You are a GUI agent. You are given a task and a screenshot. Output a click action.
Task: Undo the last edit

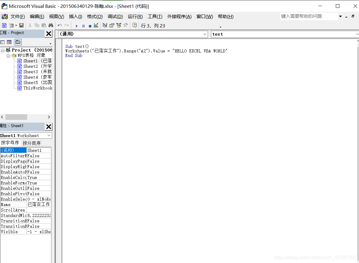(x=60, y=25)
